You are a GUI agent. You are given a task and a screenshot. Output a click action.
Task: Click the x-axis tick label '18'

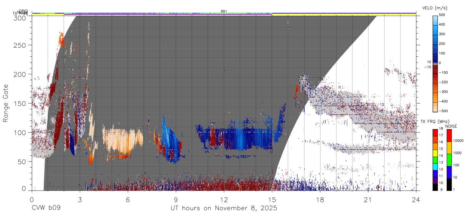[x=320, y=199]
